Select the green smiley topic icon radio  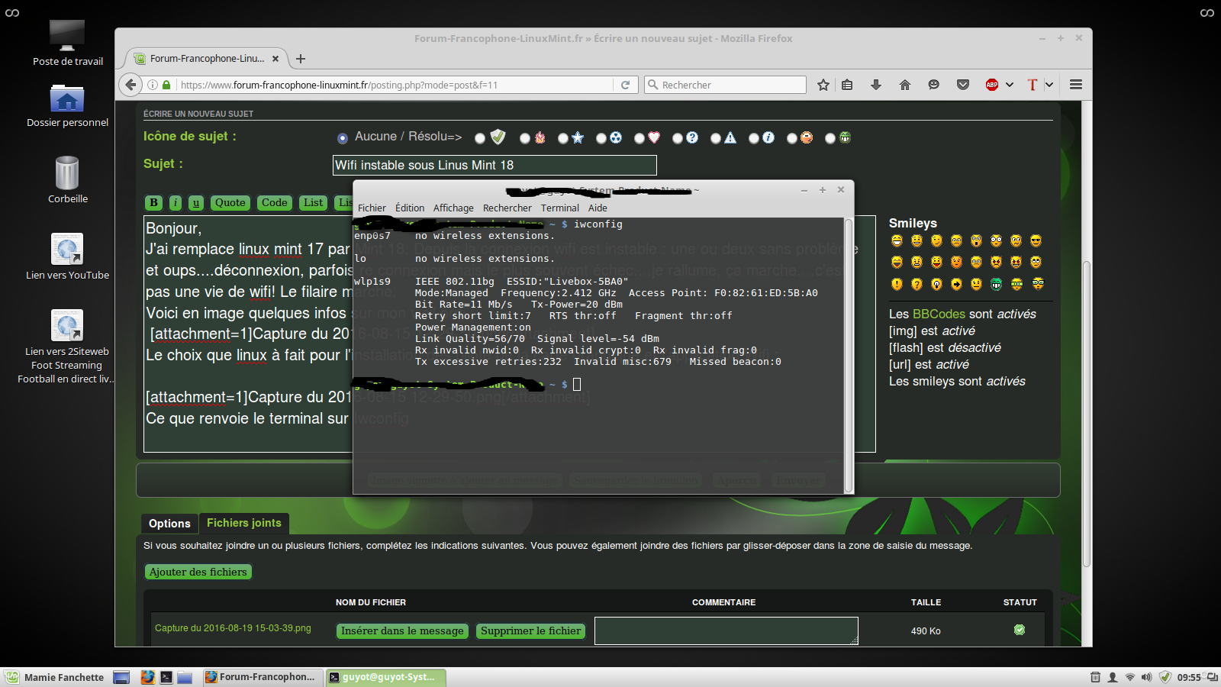830,138
